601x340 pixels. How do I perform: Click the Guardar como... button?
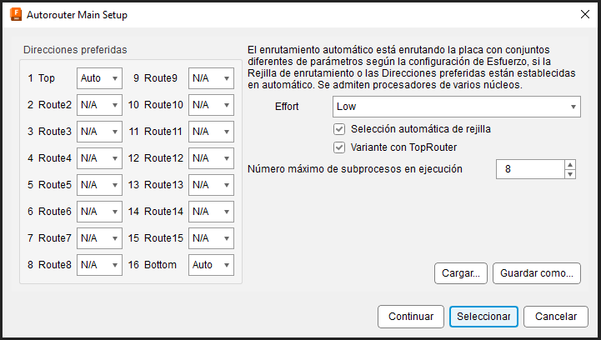(537, 273)
